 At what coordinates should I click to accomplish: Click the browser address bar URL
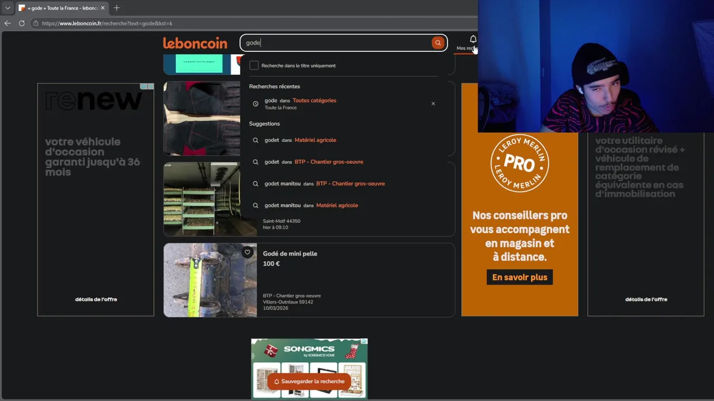click(107, 23)
